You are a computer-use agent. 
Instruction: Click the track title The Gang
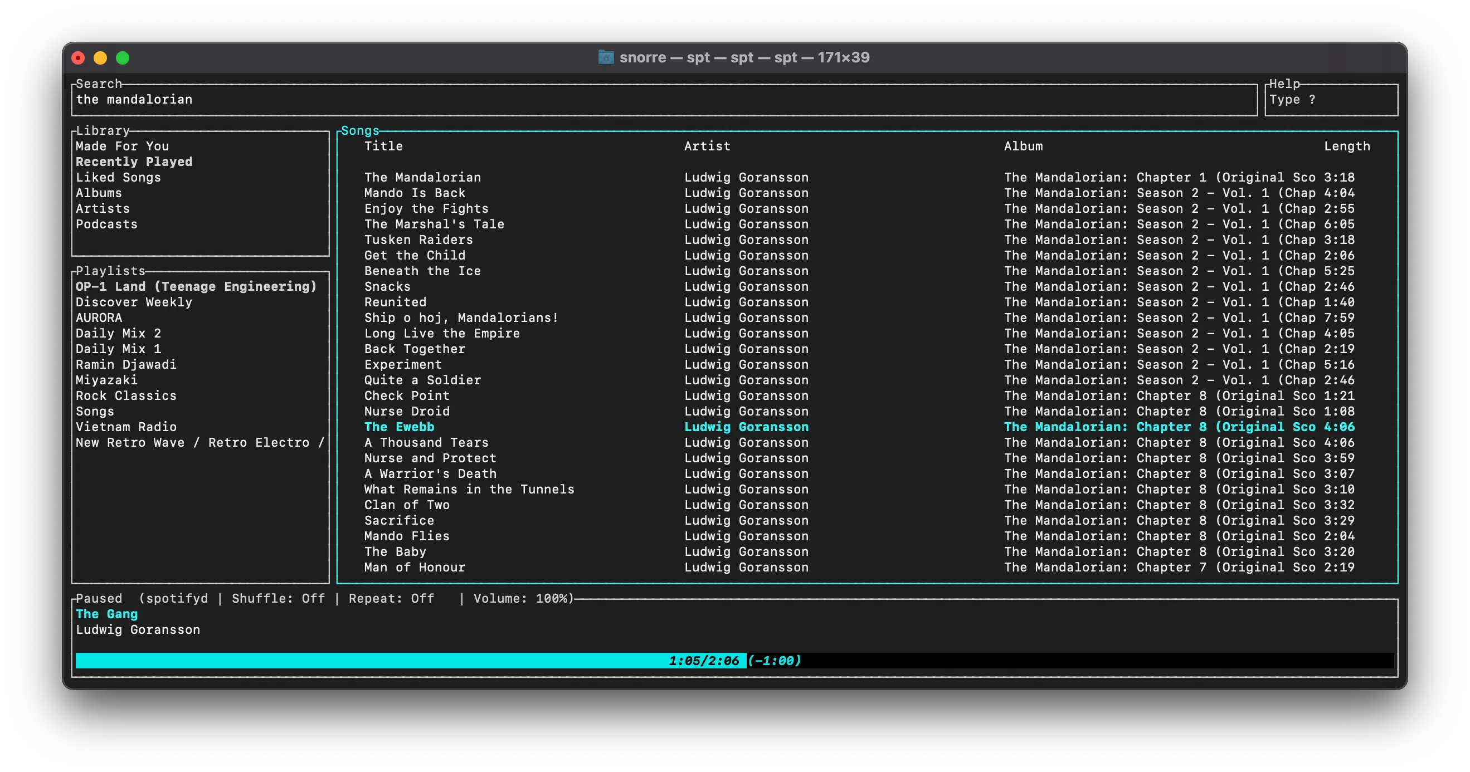107,614
